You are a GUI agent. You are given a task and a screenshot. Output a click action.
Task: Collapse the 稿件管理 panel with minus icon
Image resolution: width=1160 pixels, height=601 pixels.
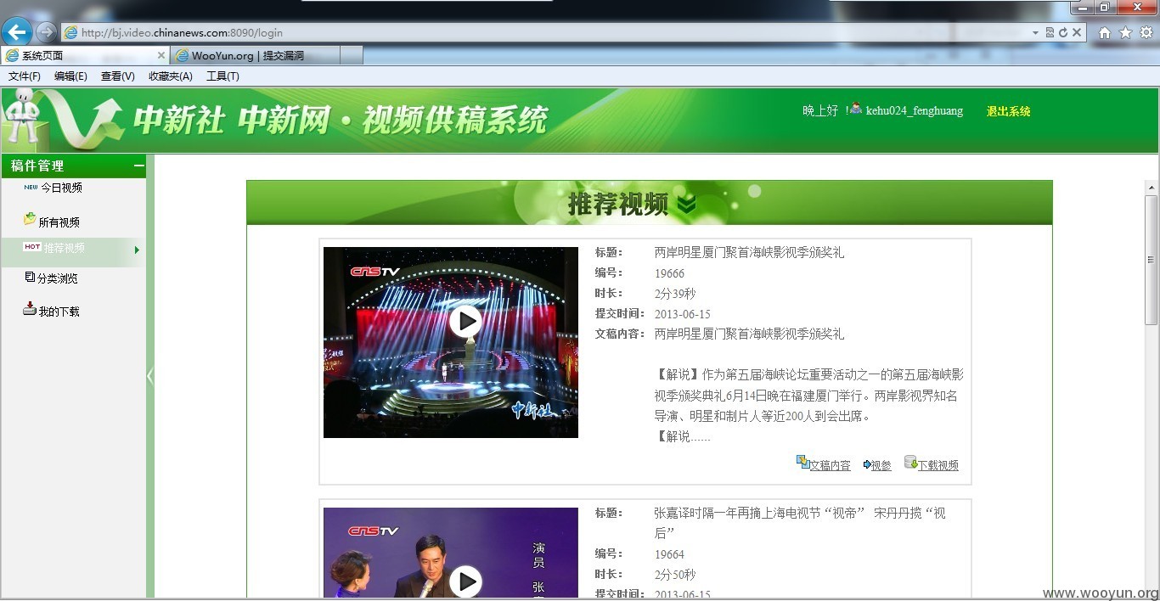139,166
